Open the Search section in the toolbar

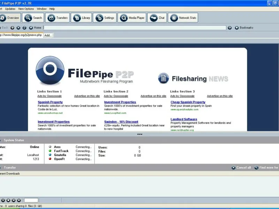pyautogui.click(x=33, y=18)
